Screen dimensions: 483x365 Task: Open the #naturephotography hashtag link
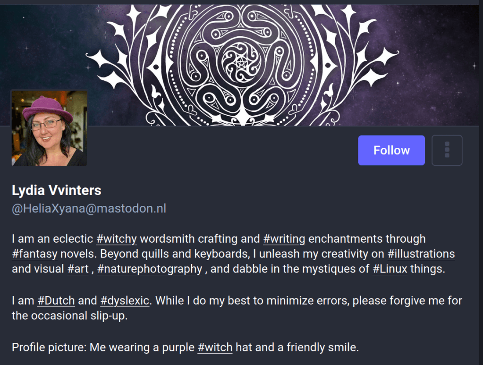150,269
